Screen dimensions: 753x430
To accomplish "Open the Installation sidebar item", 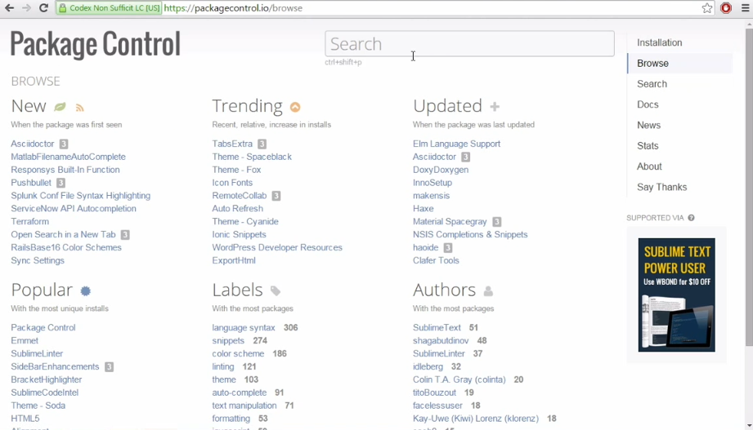I will click(x=659, y=42).
